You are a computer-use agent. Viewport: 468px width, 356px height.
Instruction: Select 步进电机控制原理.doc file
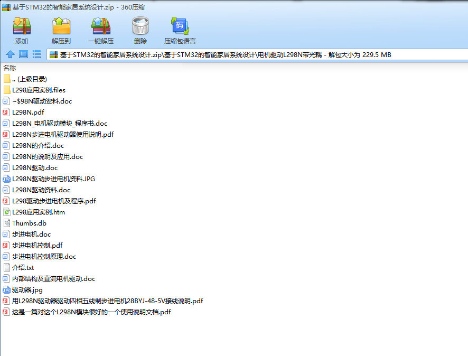tap(40, 256)
